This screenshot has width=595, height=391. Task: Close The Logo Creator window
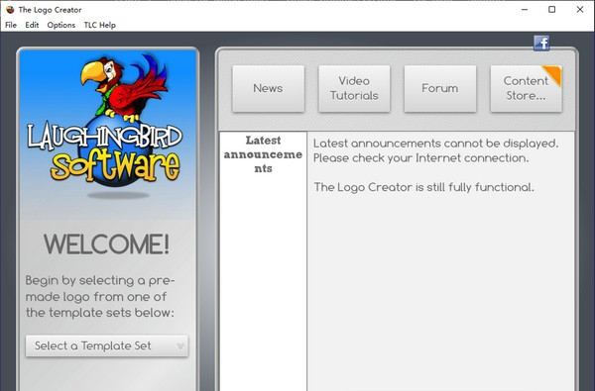click(580, 10)
